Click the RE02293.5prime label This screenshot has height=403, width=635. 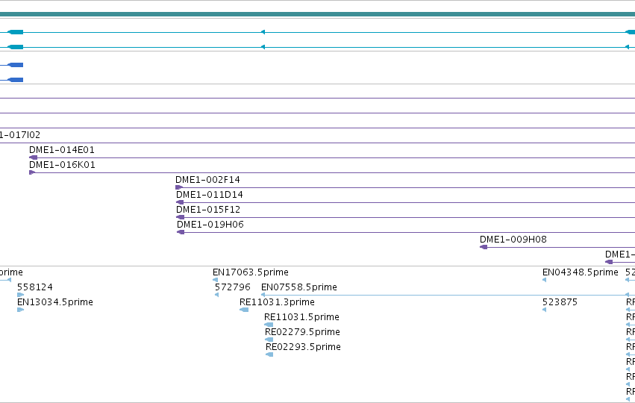coord(304,347)
